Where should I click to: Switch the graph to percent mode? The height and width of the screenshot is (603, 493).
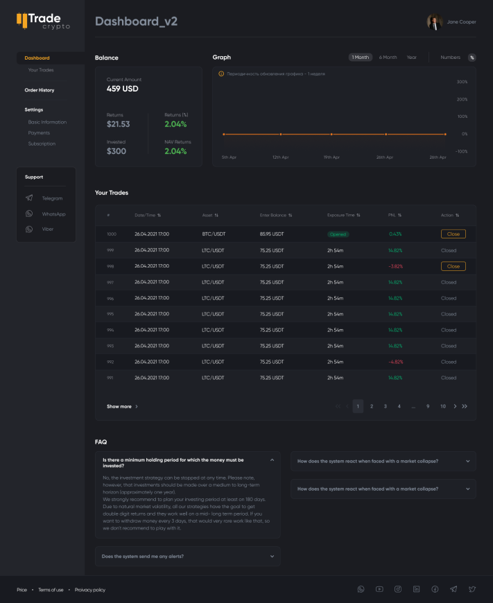pos(472,58)
